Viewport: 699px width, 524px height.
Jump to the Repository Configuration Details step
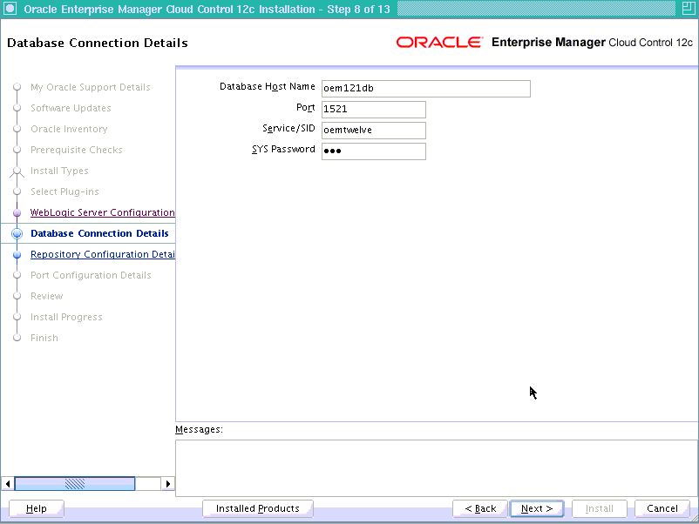pos(102,255)
